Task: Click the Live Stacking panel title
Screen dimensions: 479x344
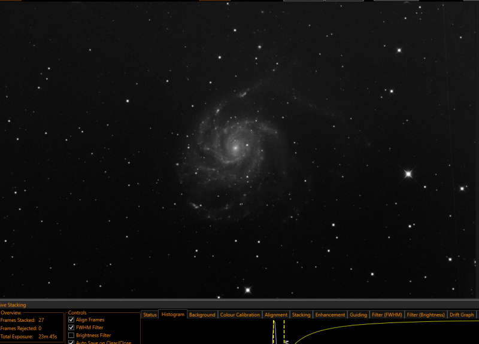Action: (13, 305)
